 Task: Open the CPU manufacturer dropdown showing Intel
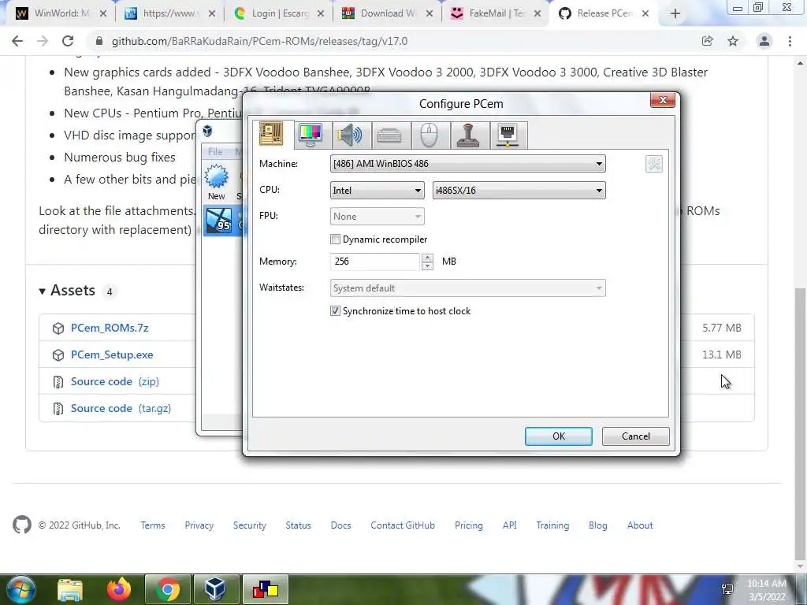coord(377,191)
